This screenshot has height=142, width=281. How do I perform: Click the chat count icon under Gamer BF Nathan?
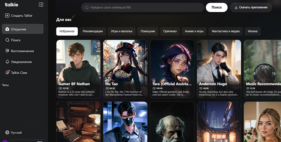click(60, 88)
